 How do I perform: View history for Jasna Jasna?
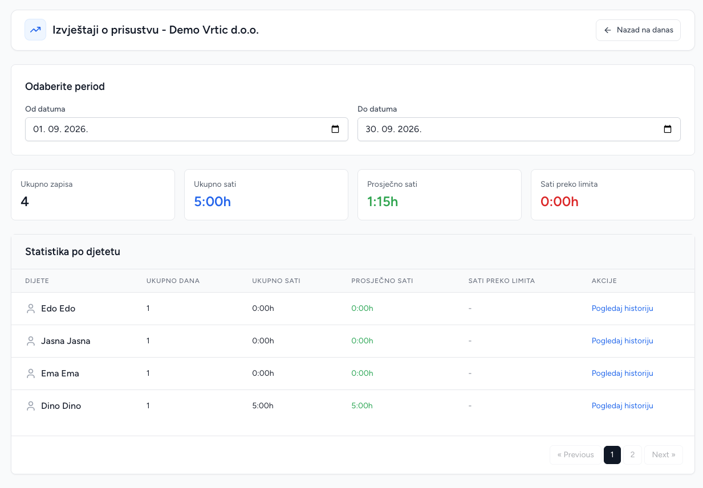(x=623, y=341)
